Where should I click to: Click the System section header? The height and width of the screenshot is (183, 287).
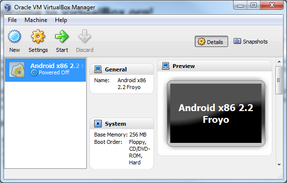tap(122, 124)
